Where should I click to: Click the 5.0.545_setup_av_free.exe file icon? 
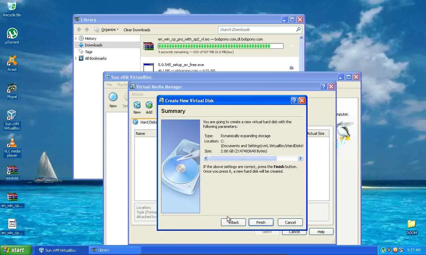click(148, 67)
